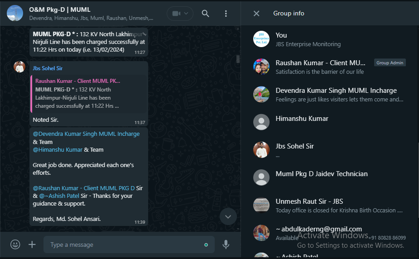Click @Devendra Kumar Singh MUML Incharge mention

click(x=86, y=134)
